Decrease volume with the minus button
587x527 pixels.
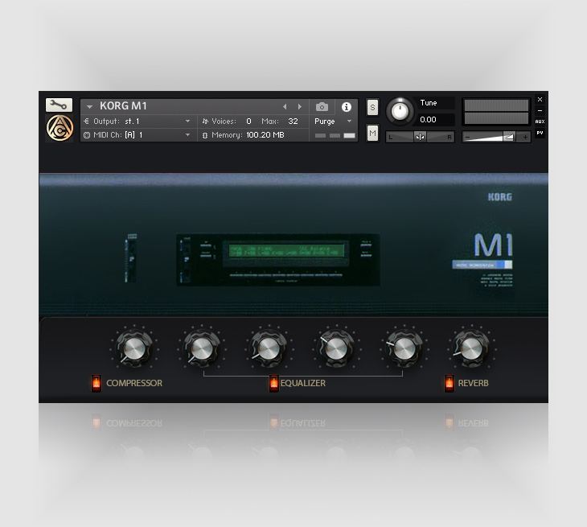coord(467,138)
